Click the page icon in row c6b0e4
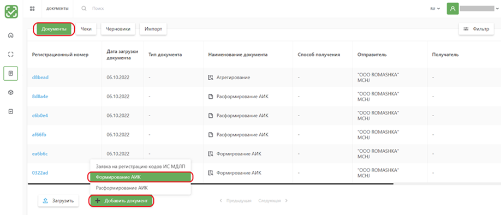Viewport: 501px width, 215px height. (211, 116)
